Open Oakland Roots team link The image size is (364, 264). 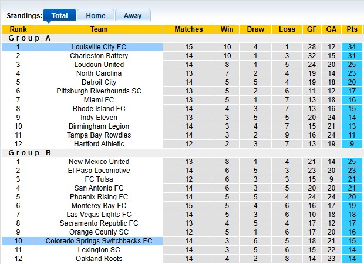[x=99, y=259]
